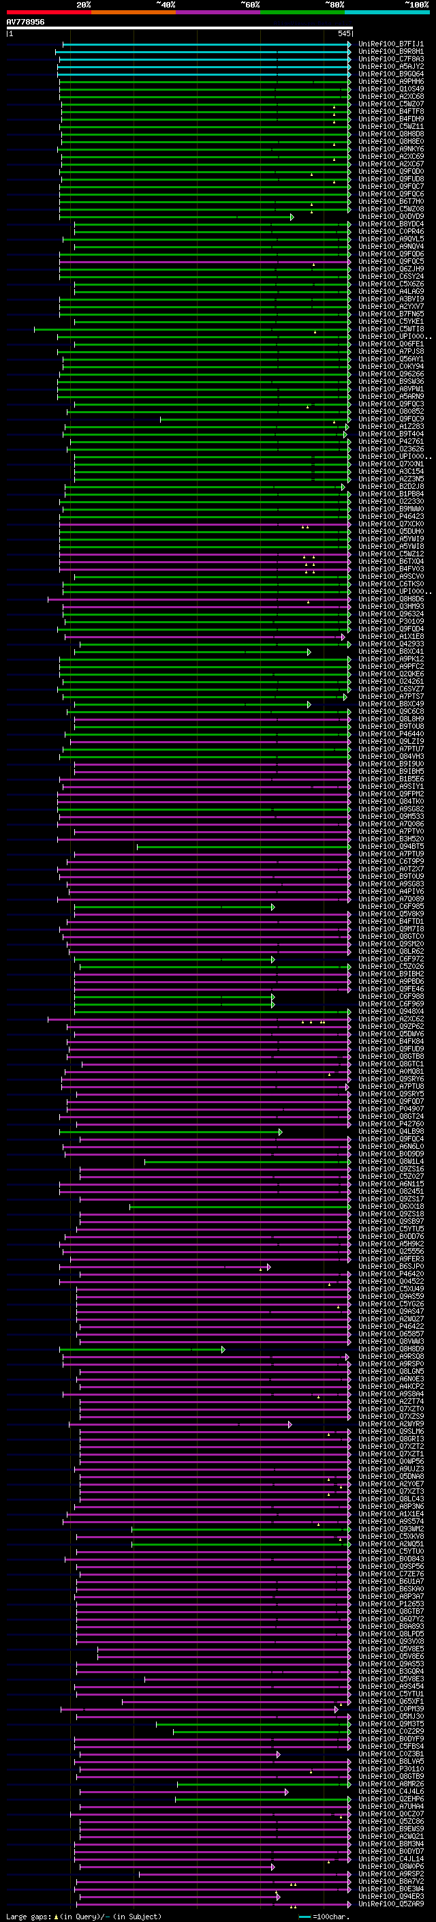Select the UniRef100_P30110 label
Viewport: 436px width, 1922px height.
tap(390, 1769)
